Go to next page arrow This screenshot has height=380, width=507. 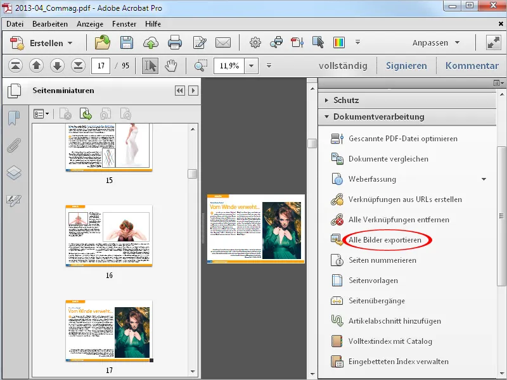(57, 66)
